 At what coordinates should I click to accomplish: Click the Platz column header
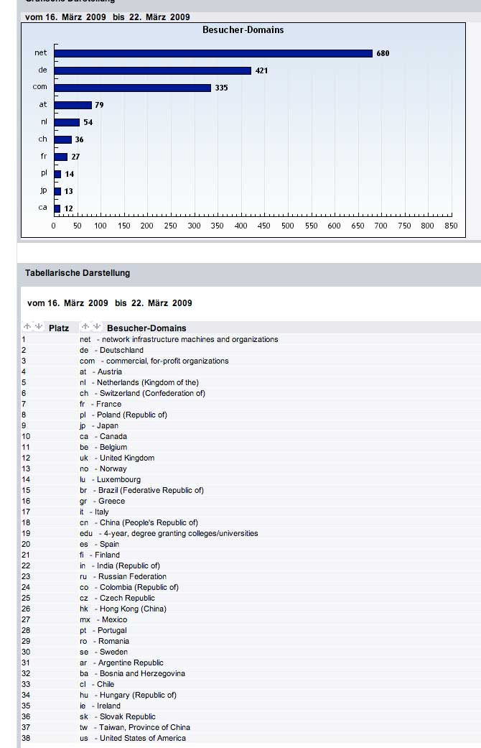coord(59,328)
